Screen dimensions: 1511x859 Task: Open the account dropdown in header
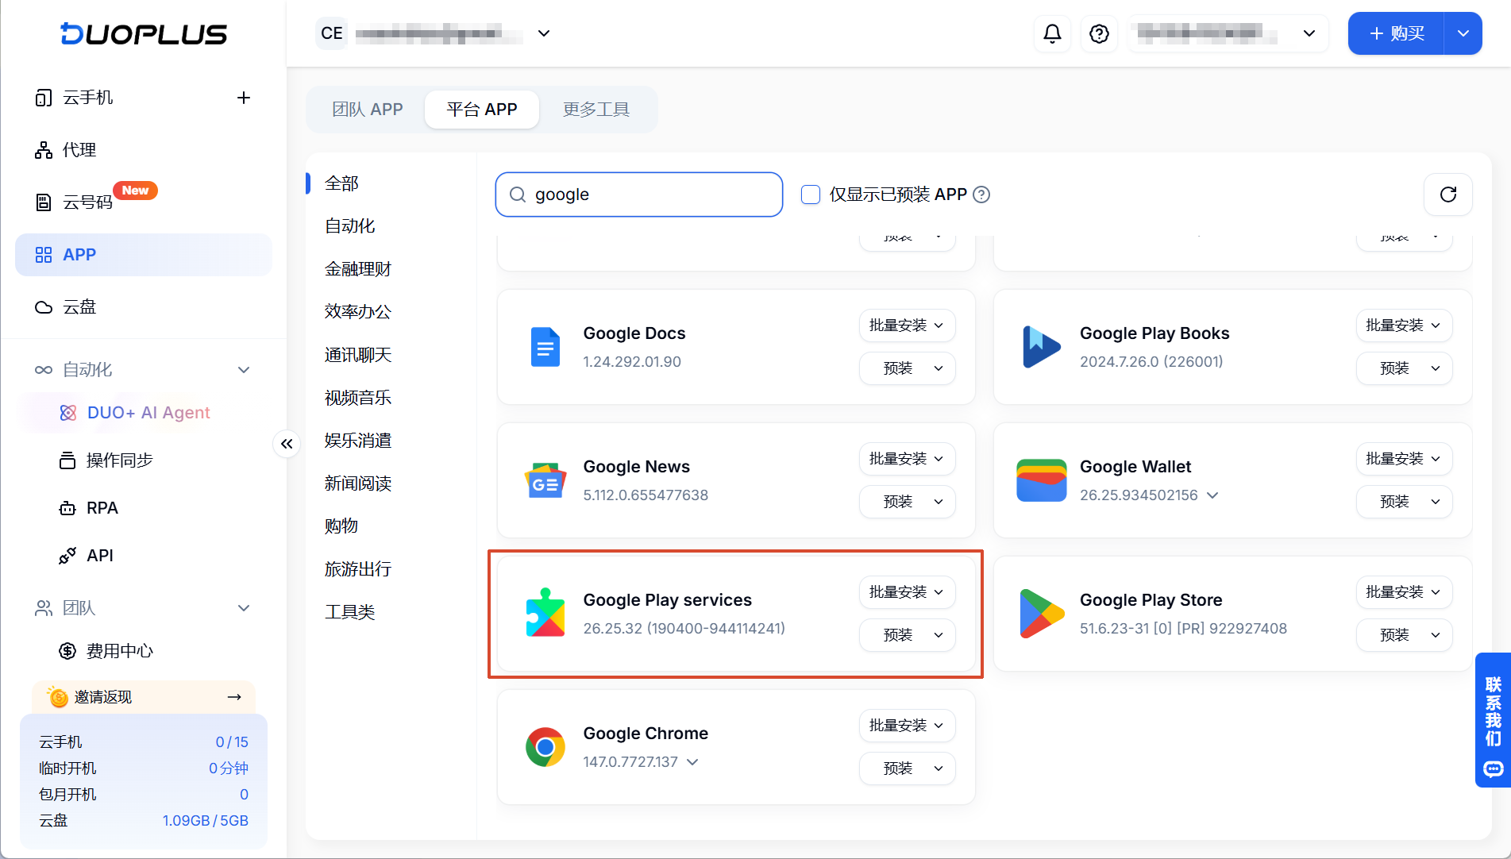pos(1229,33)
